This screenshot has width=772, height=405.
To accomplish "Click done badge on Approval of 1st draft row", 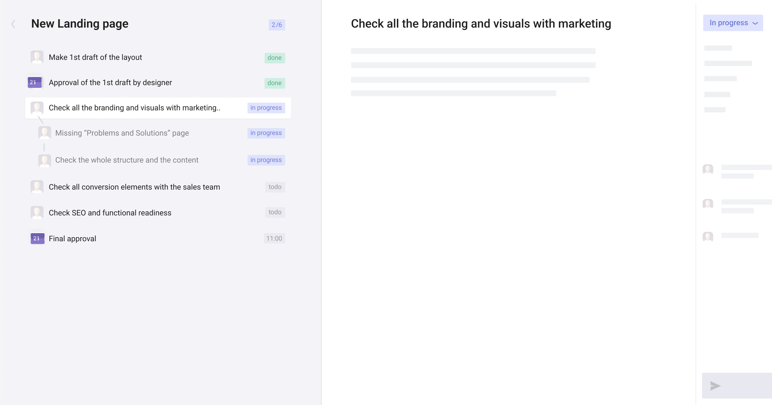I will click(x=275, y=83).
